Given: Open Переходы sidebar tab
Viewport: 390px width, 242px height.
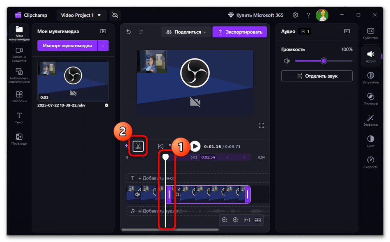Looking at the screenshot, I should pyautogui.click(x=19, y=139).
